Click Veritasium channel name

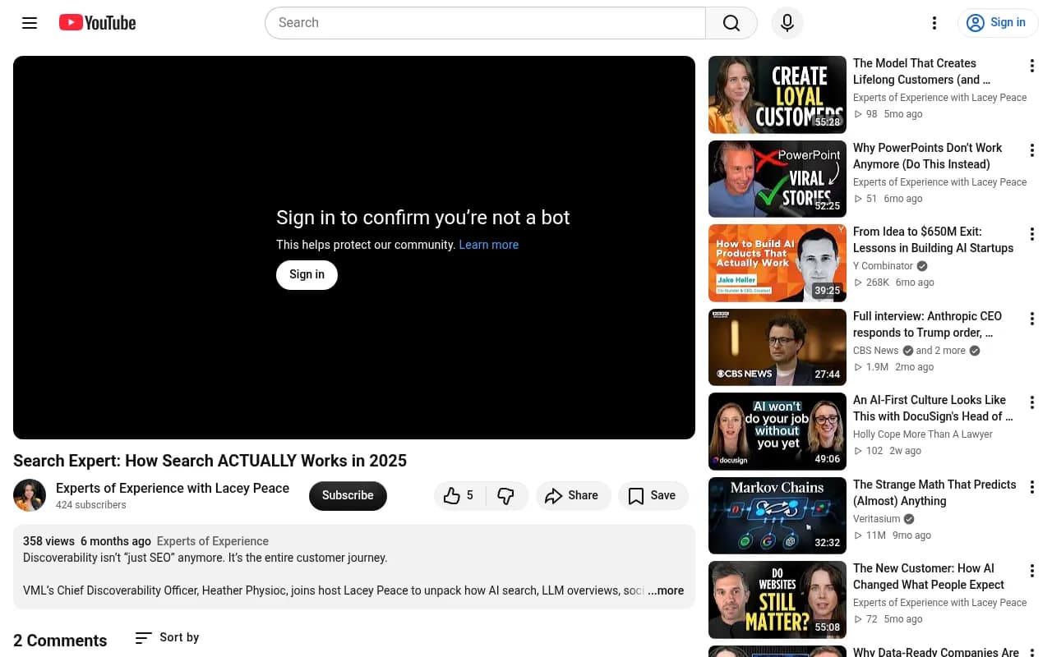coord(877,519)
